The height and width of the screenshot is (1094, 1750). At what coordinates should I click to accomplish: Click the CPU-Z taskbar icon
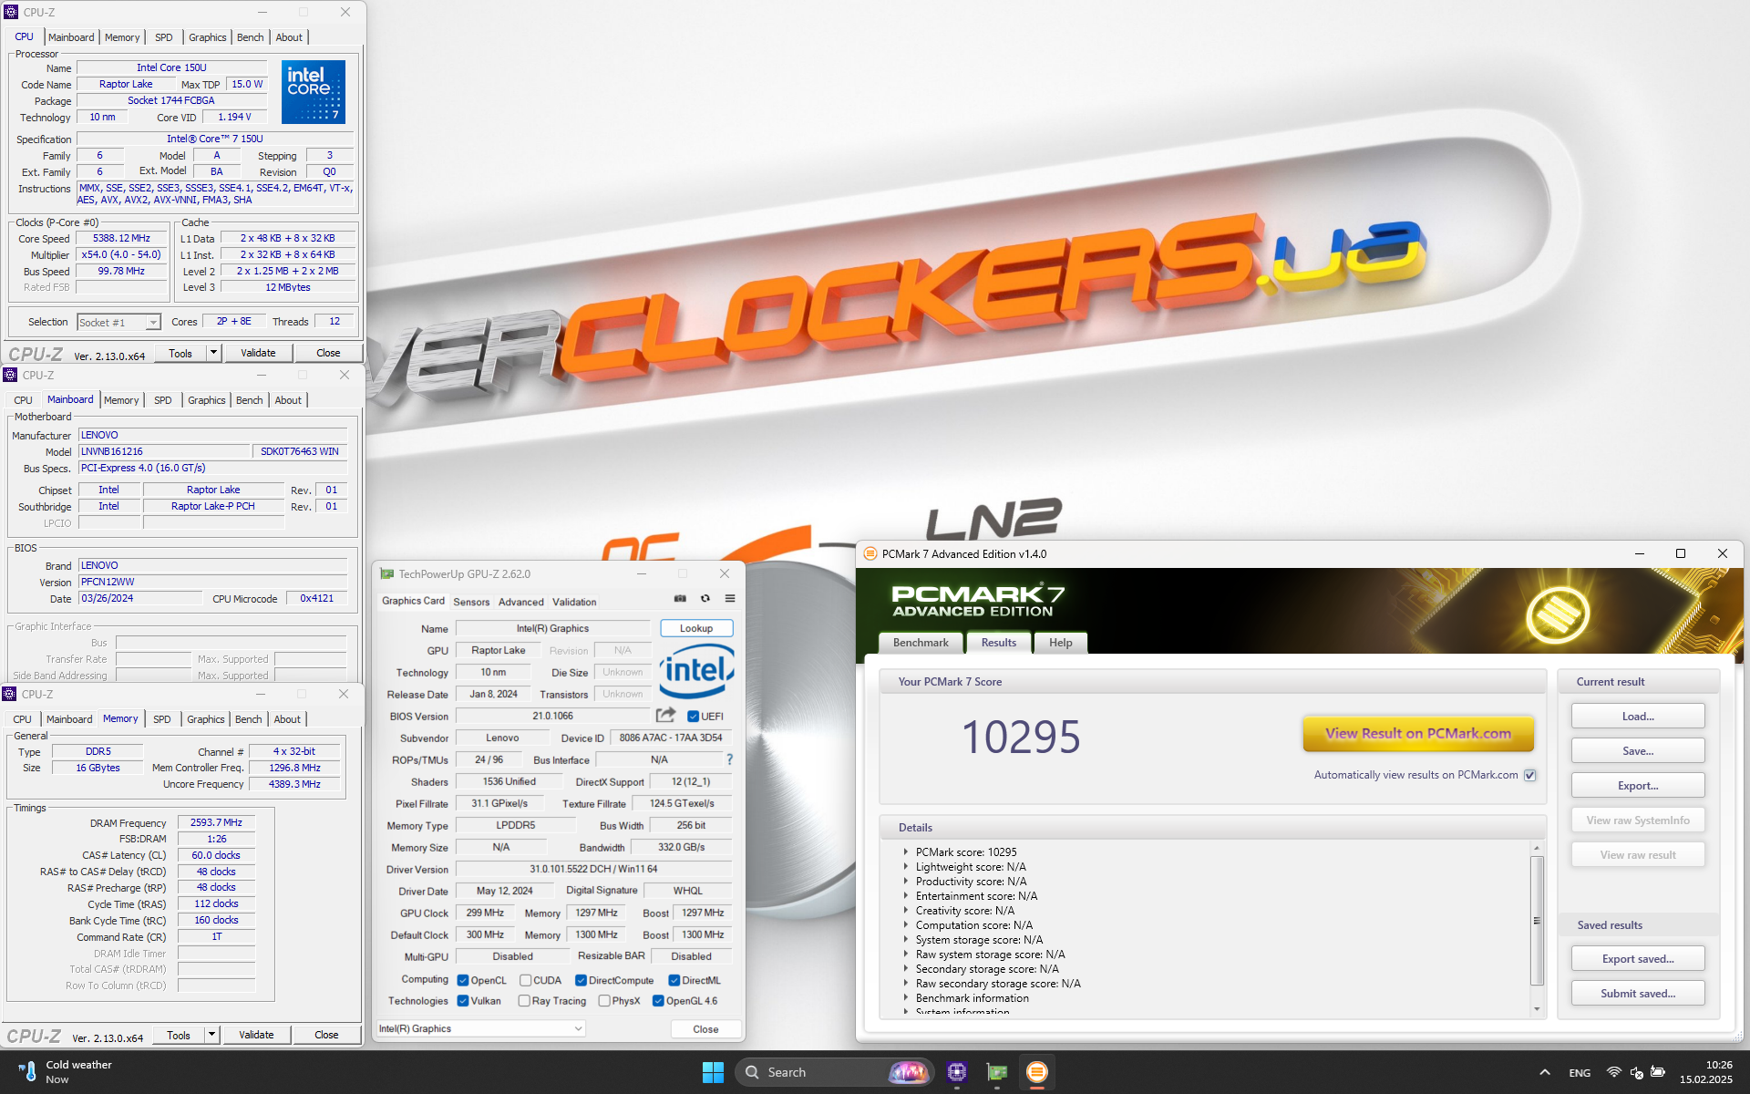[x=956, y=1072]
